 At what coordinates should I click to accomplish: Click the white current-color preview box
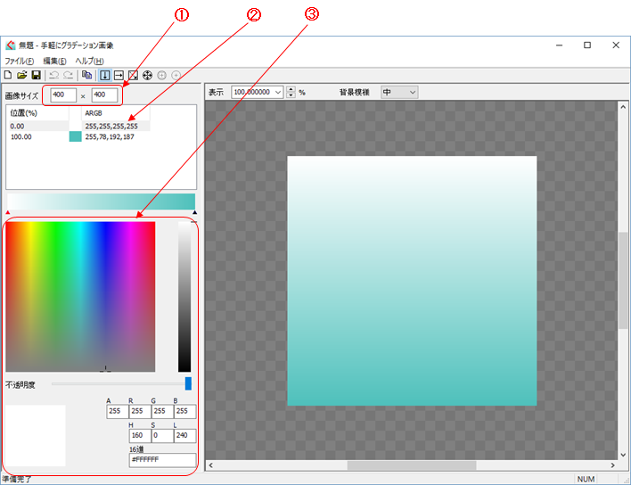[36, 435]
